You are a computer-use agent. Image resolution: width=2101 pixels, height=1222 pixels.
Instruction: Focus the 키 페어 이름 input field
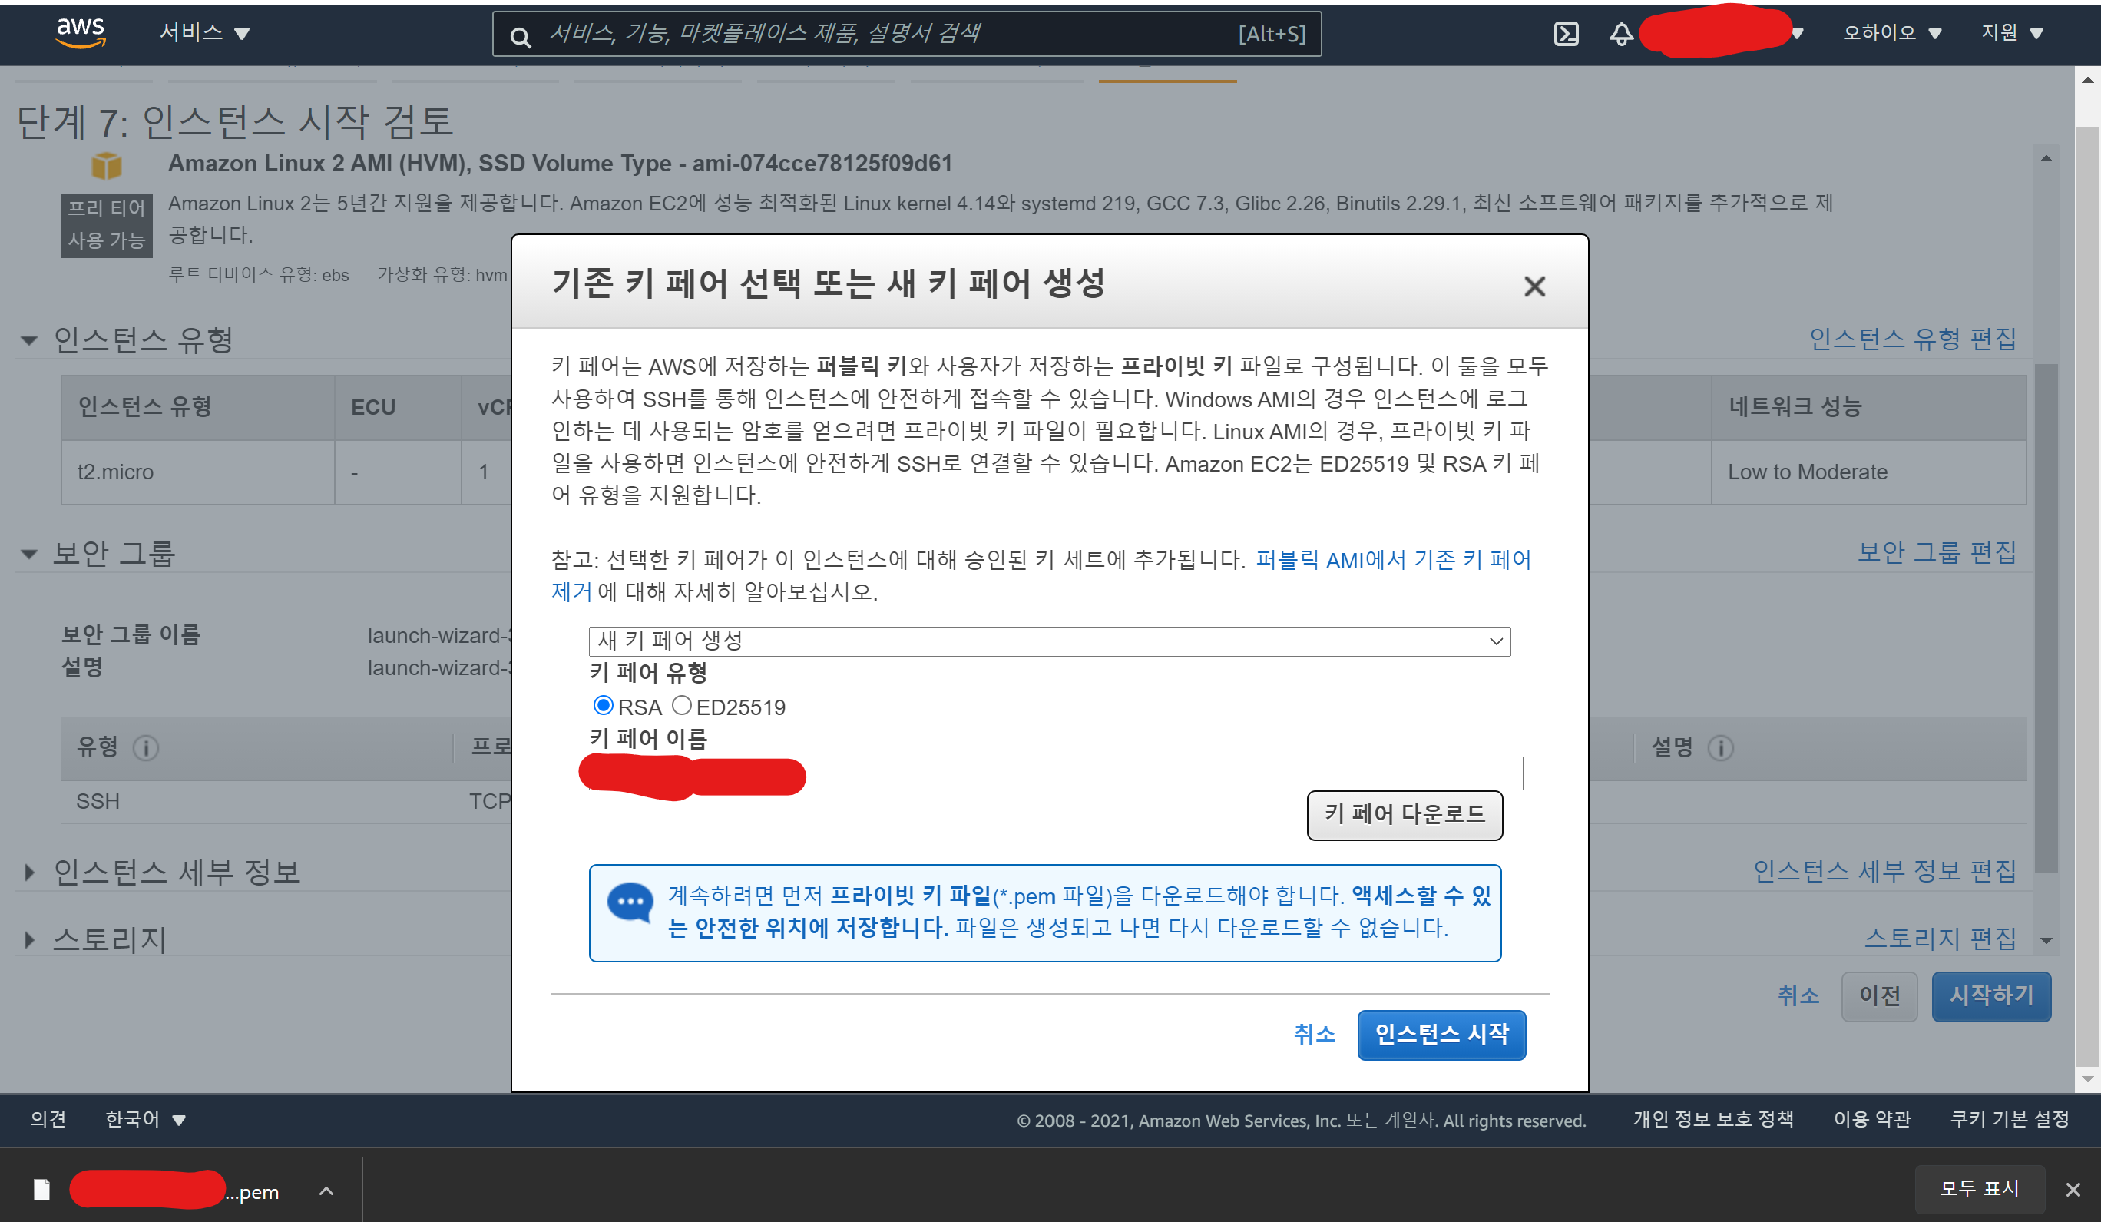click(x=1056, y=773)
